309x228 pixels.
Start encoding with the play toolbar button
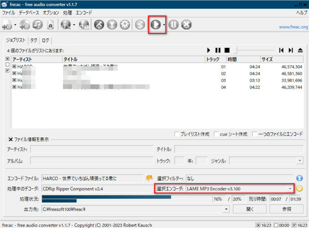pyautogui.click(x=156, y=25)
